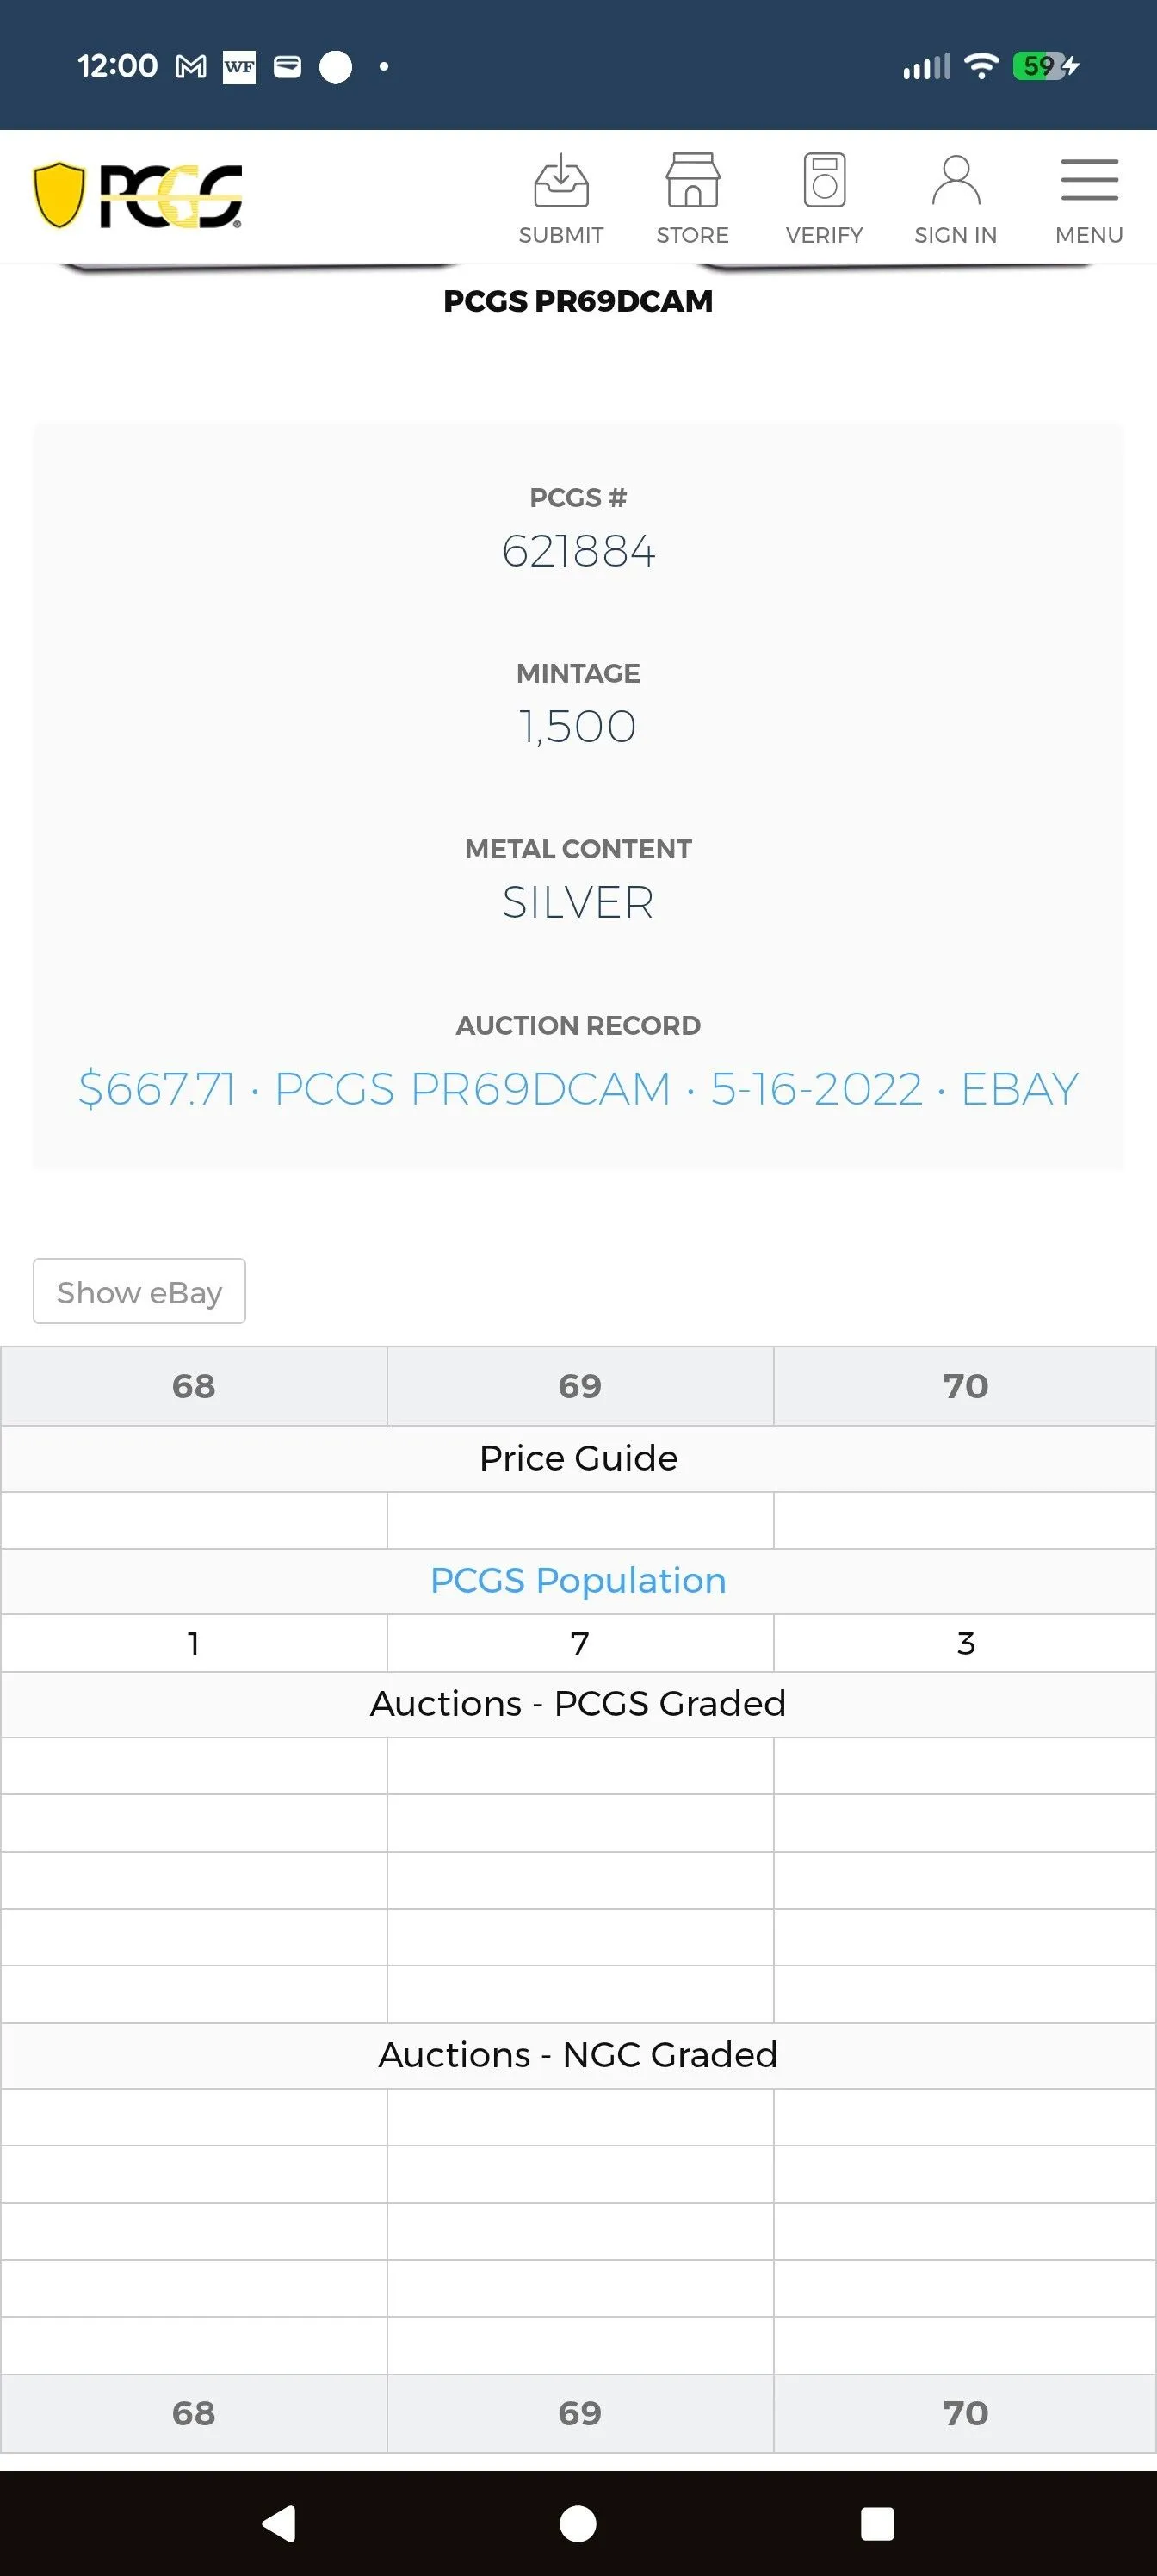Open the hamburger Menu
Screen dimensions: 1157x2576
(x=1089, y=198)
